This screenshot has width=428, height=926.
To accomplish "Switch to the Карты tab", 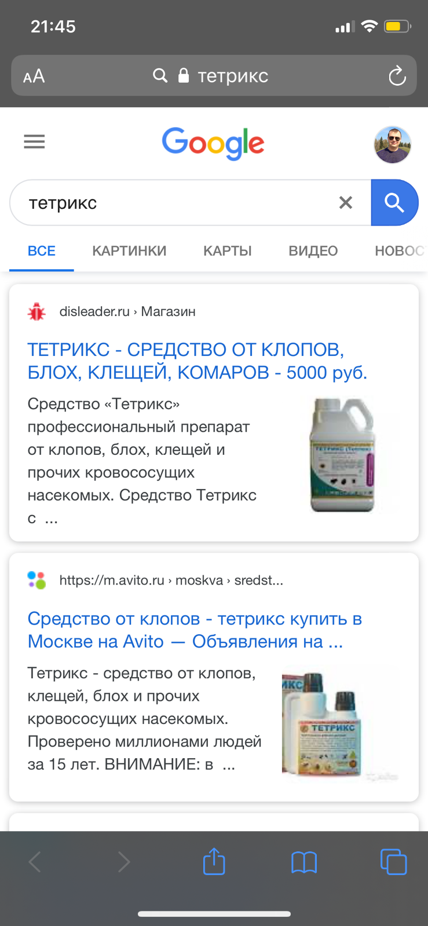I will (x=227, y=251).
